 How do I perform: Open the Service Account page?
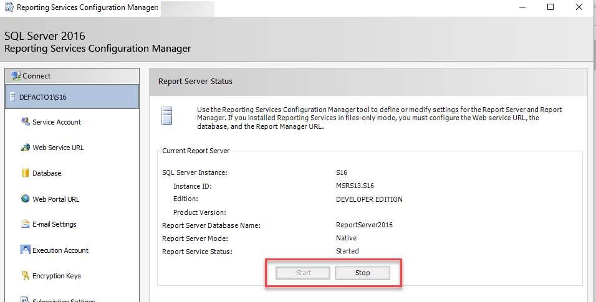point(56,122)
